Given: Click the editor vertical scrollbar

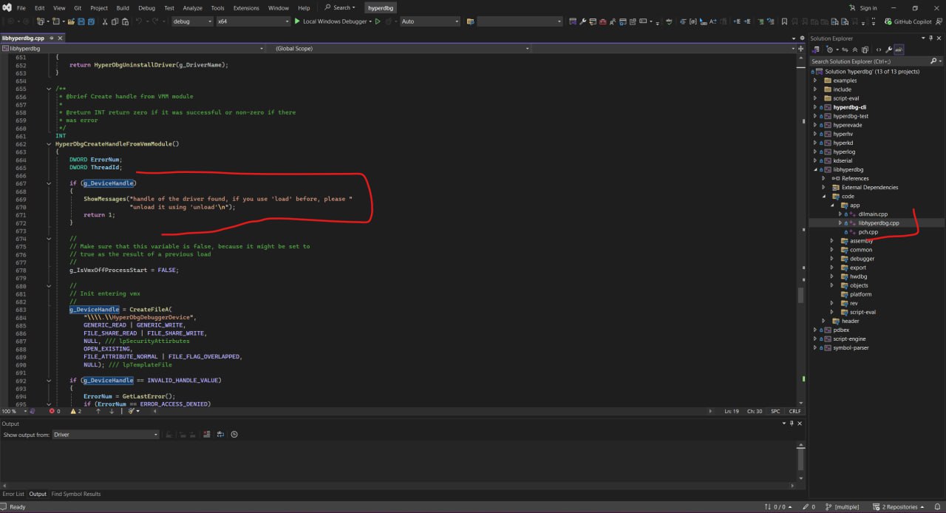Looking at the screenshot, I should coord(800,229).
